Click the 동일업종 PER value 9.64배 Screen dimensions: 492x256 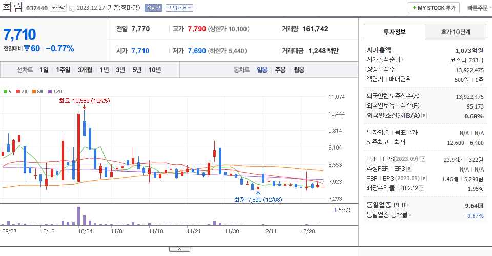474,205
